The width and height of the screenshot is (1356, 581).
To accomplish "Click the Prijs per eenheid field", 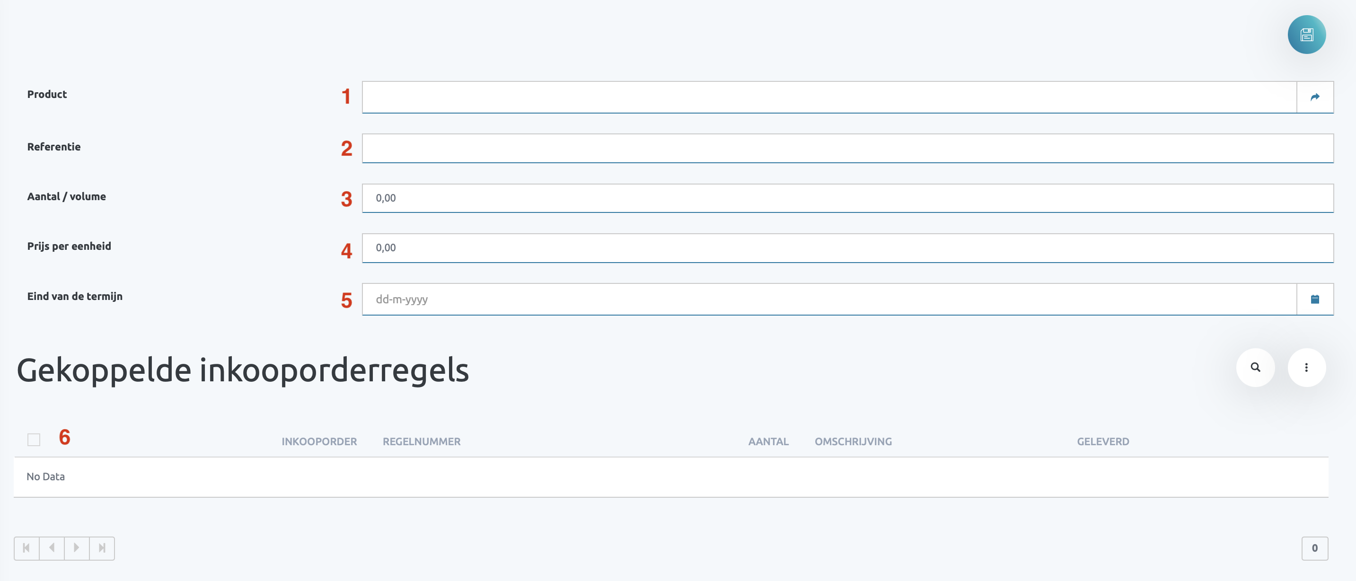I will tap(847, 248).
